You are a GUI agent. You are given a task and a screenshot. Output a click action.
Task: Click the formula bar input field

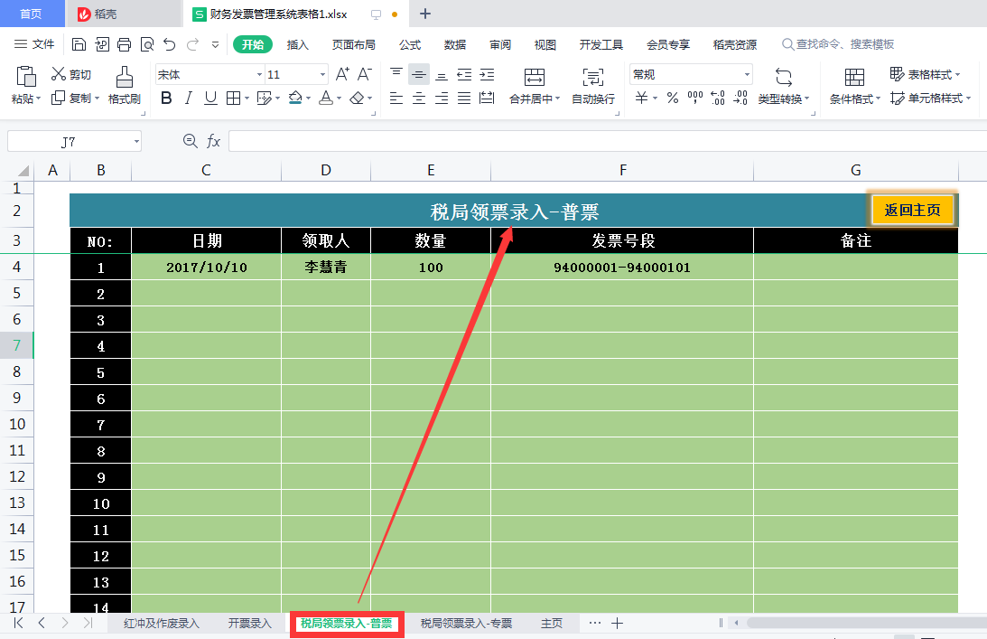point(608,141)
